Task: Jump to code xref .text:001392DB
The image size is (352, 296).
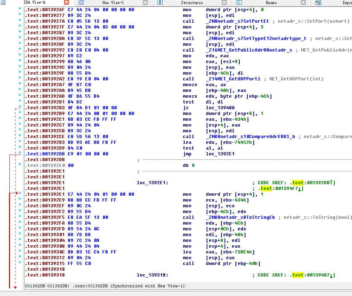Action: (312, 183)
